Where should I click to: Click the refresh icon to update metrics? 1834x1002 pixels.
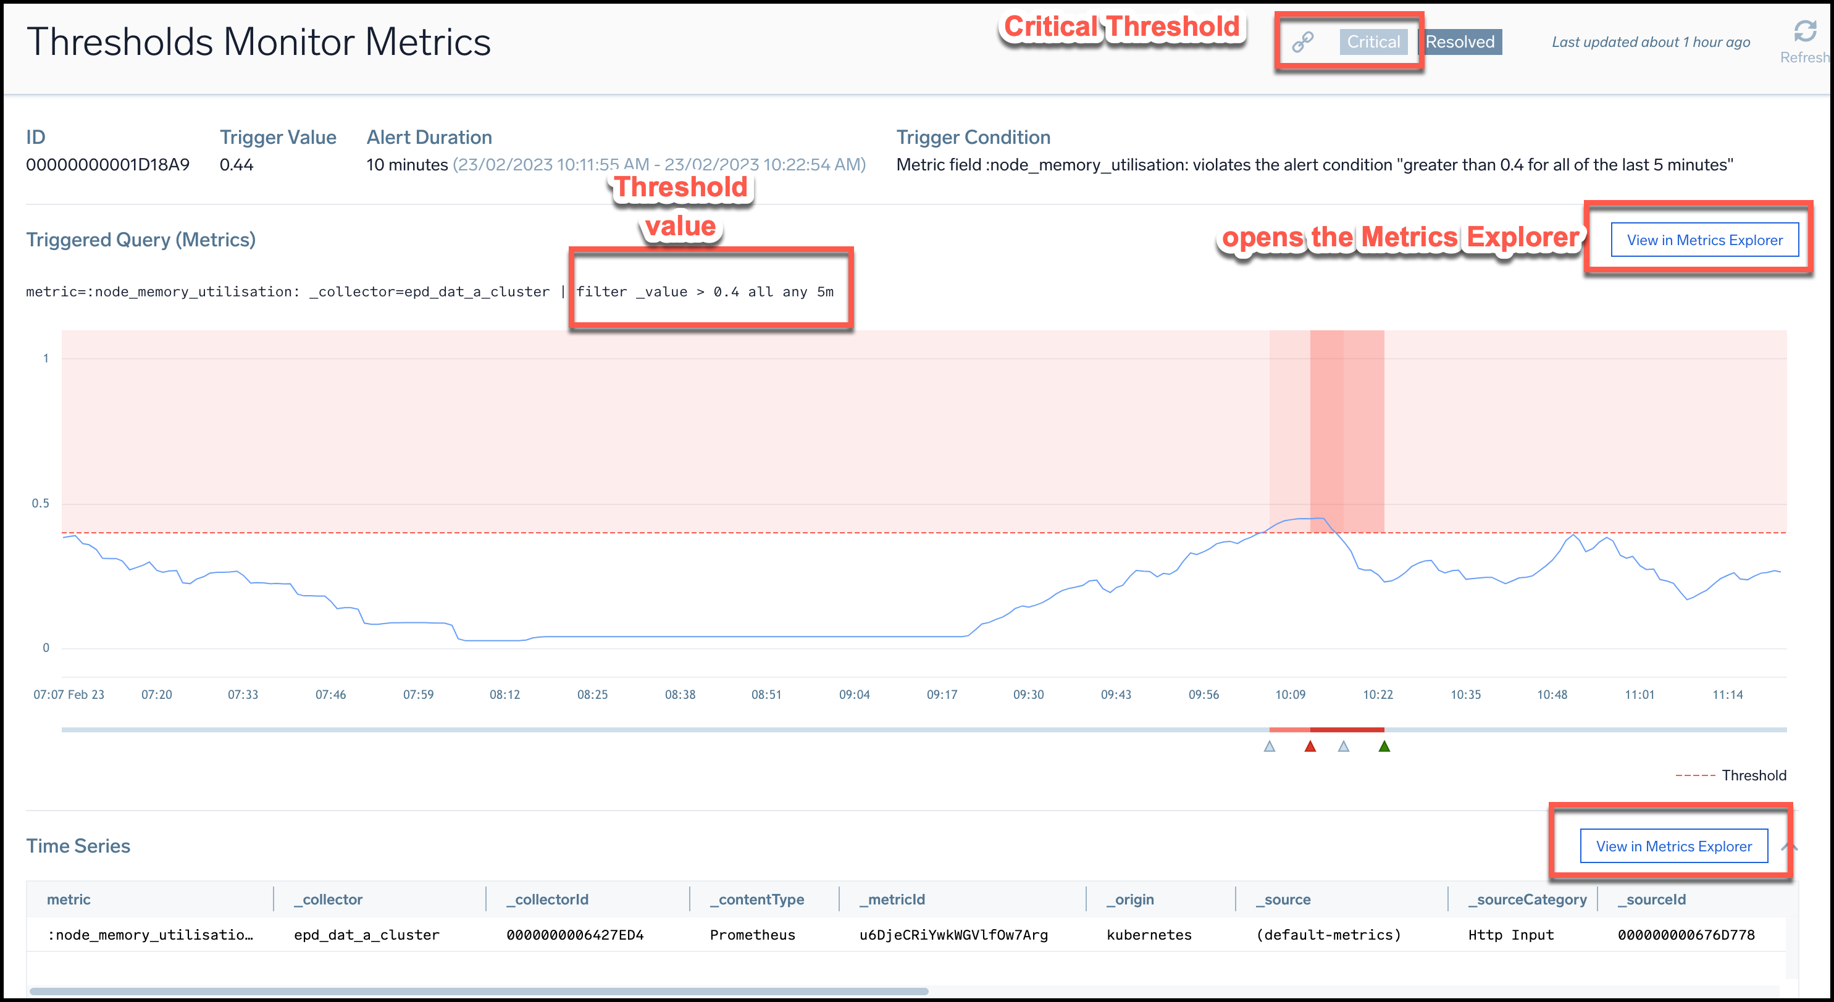coord(1804,30)
